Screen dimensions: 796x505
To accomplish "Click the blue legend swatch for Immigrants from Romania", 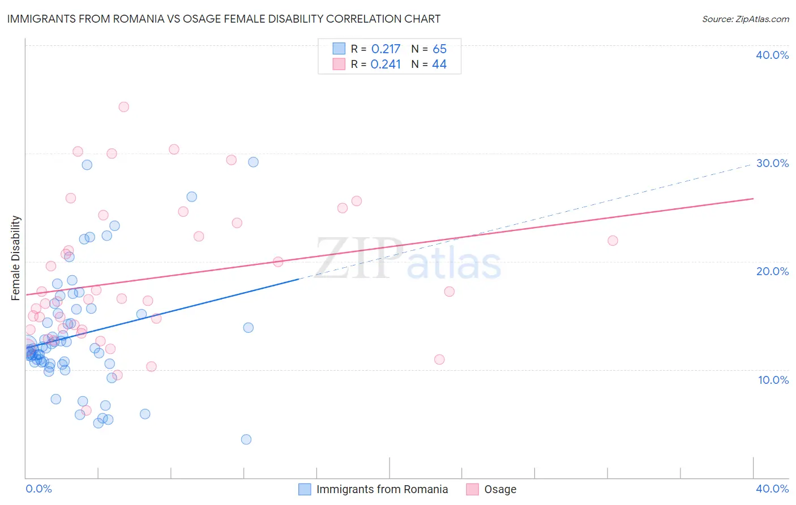I will [x=305, y=489].
